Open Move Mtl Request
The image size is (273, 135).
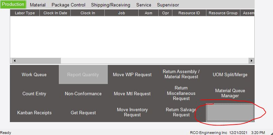click(x=132, y=94)
